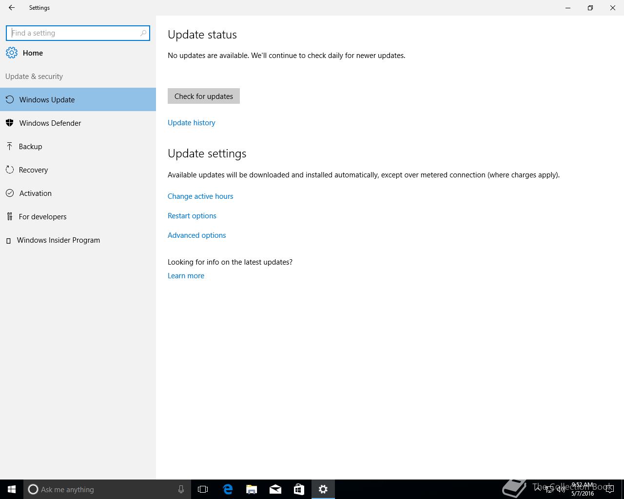
Task: Click the Backup upload arrow icon
Action: pyautogui.click(x=9, y=146)
